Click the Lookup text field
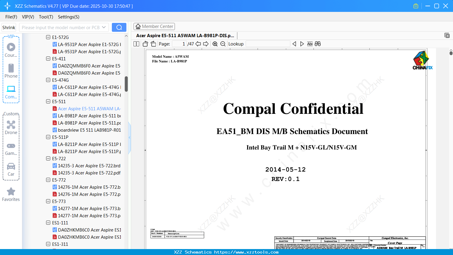 (268, 44)
